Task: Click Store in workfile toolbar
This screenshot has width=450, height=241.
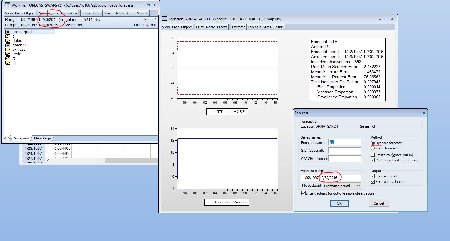Action: coord(108,13)
